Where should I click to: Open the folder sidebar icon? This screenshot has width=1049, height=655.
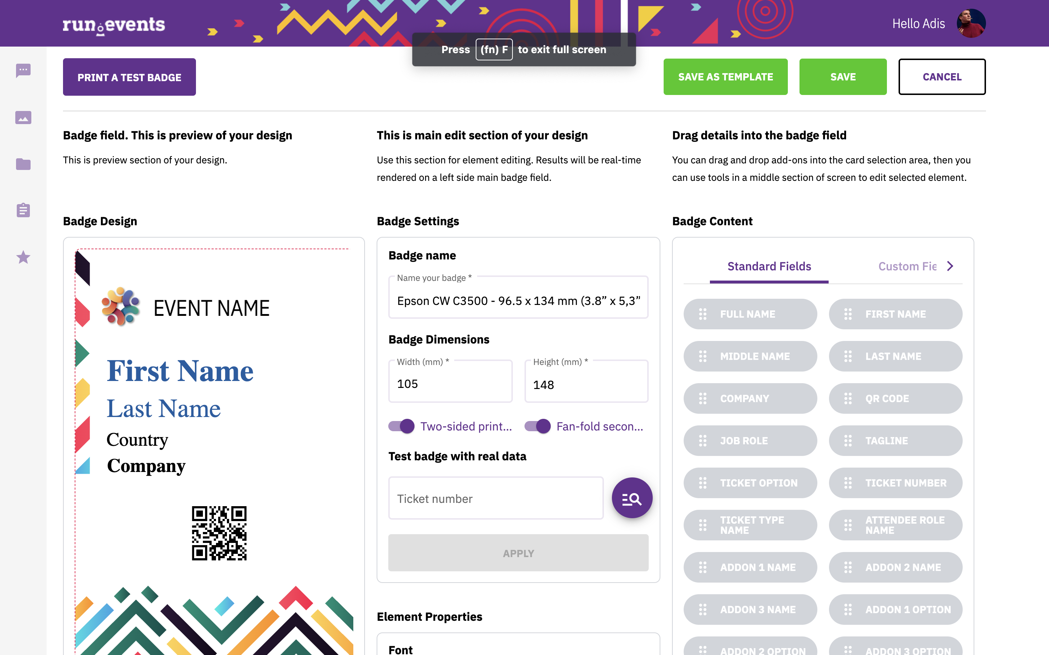coord(23,164)
